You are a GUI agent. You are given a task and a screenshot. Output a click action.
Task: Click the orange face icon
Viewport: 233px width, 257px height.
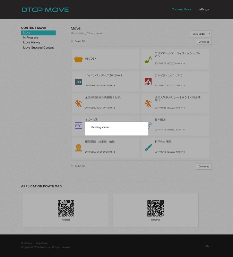[x=78, y=148]
